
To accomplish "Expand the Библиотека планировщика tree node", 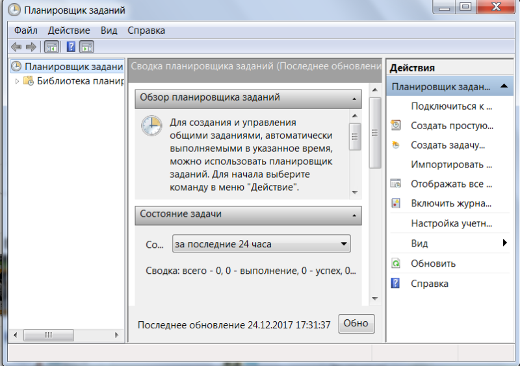I will [17, 81].
